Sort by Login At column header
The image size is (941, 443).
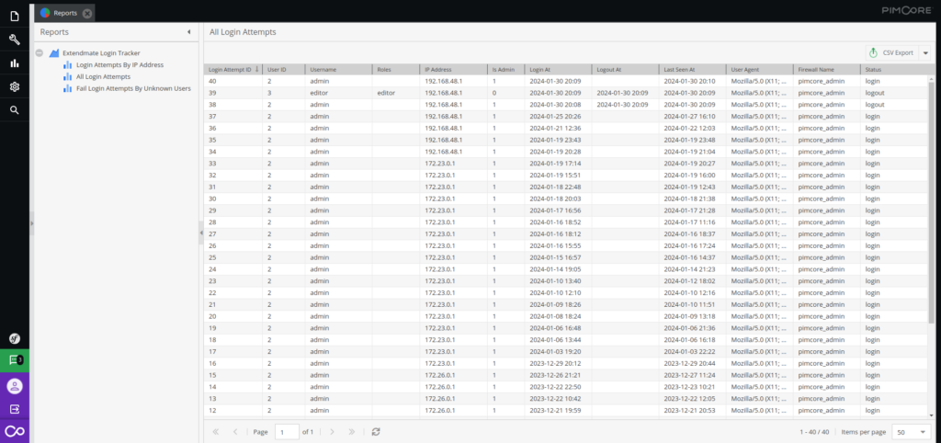pyautogui.click(x=558, y=70)
